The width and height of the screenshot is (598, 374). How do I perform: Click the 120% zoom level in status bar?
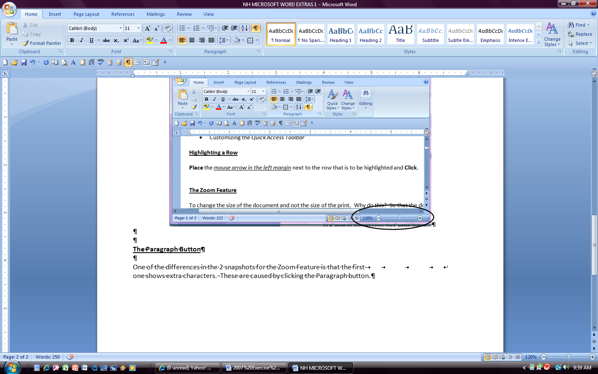tap(531, 357)
